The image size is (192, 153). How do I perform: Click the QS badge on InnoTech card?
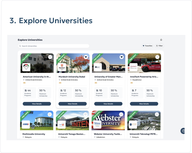[131, 83]
